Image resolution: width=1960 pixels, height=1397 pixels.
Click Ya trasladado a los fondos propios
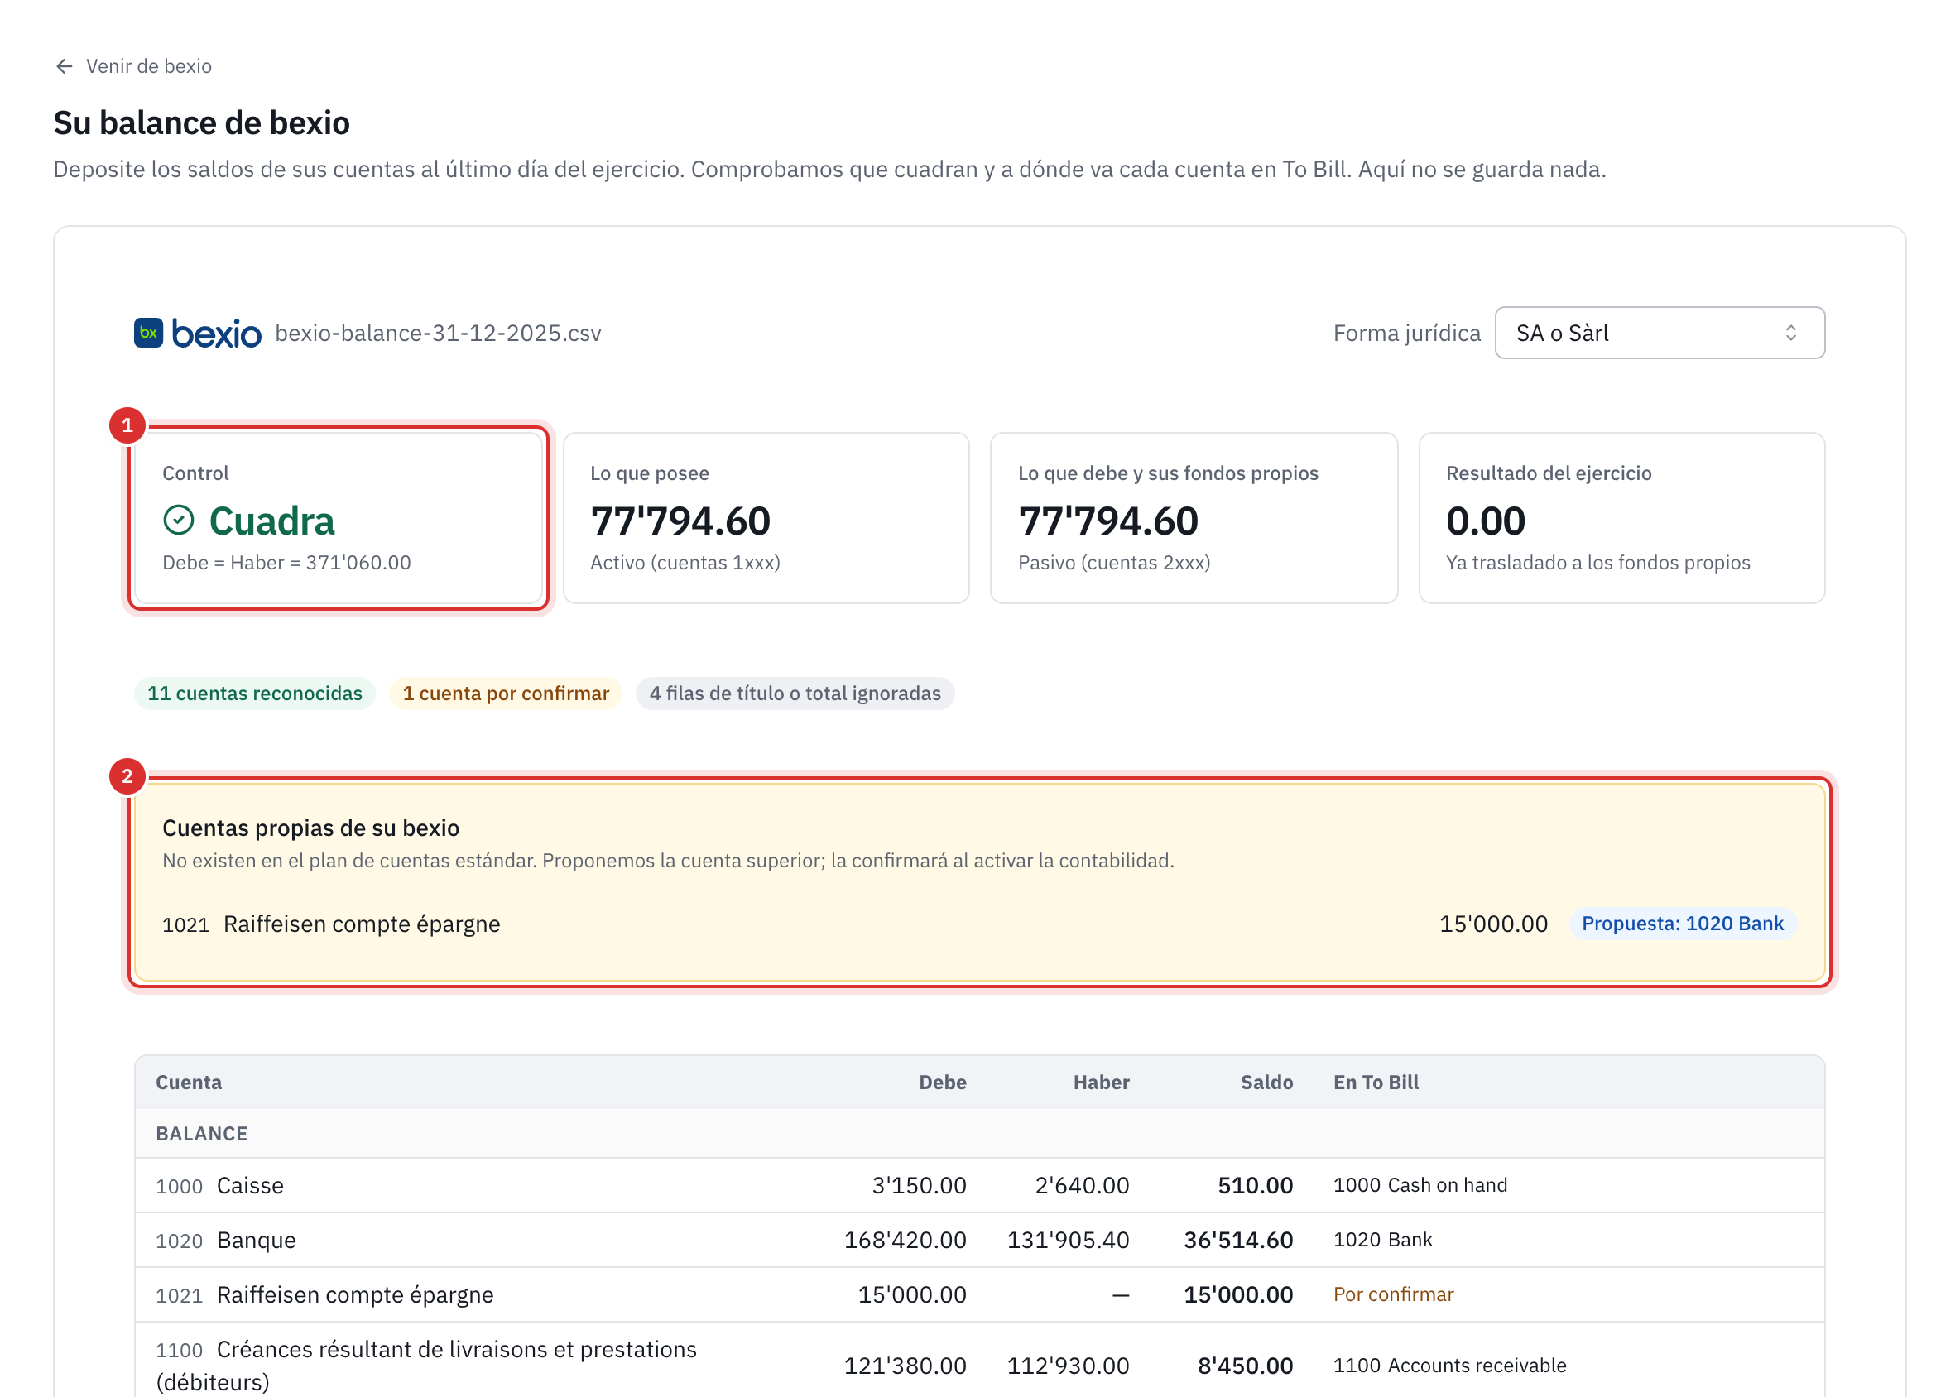(x=1597, y=563)
